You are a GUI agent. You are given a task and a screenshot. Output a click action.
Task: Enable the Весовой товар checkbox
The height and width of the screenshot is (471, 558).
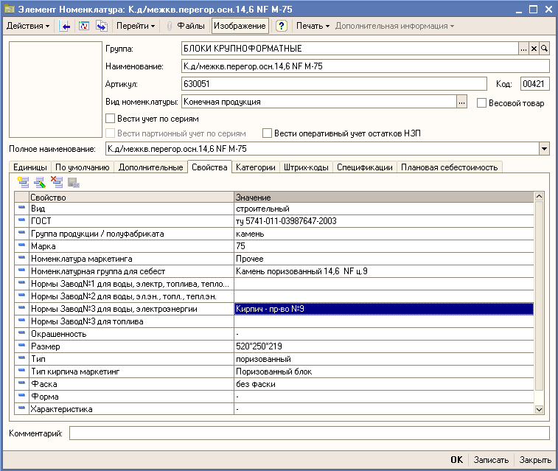[482, 103]
